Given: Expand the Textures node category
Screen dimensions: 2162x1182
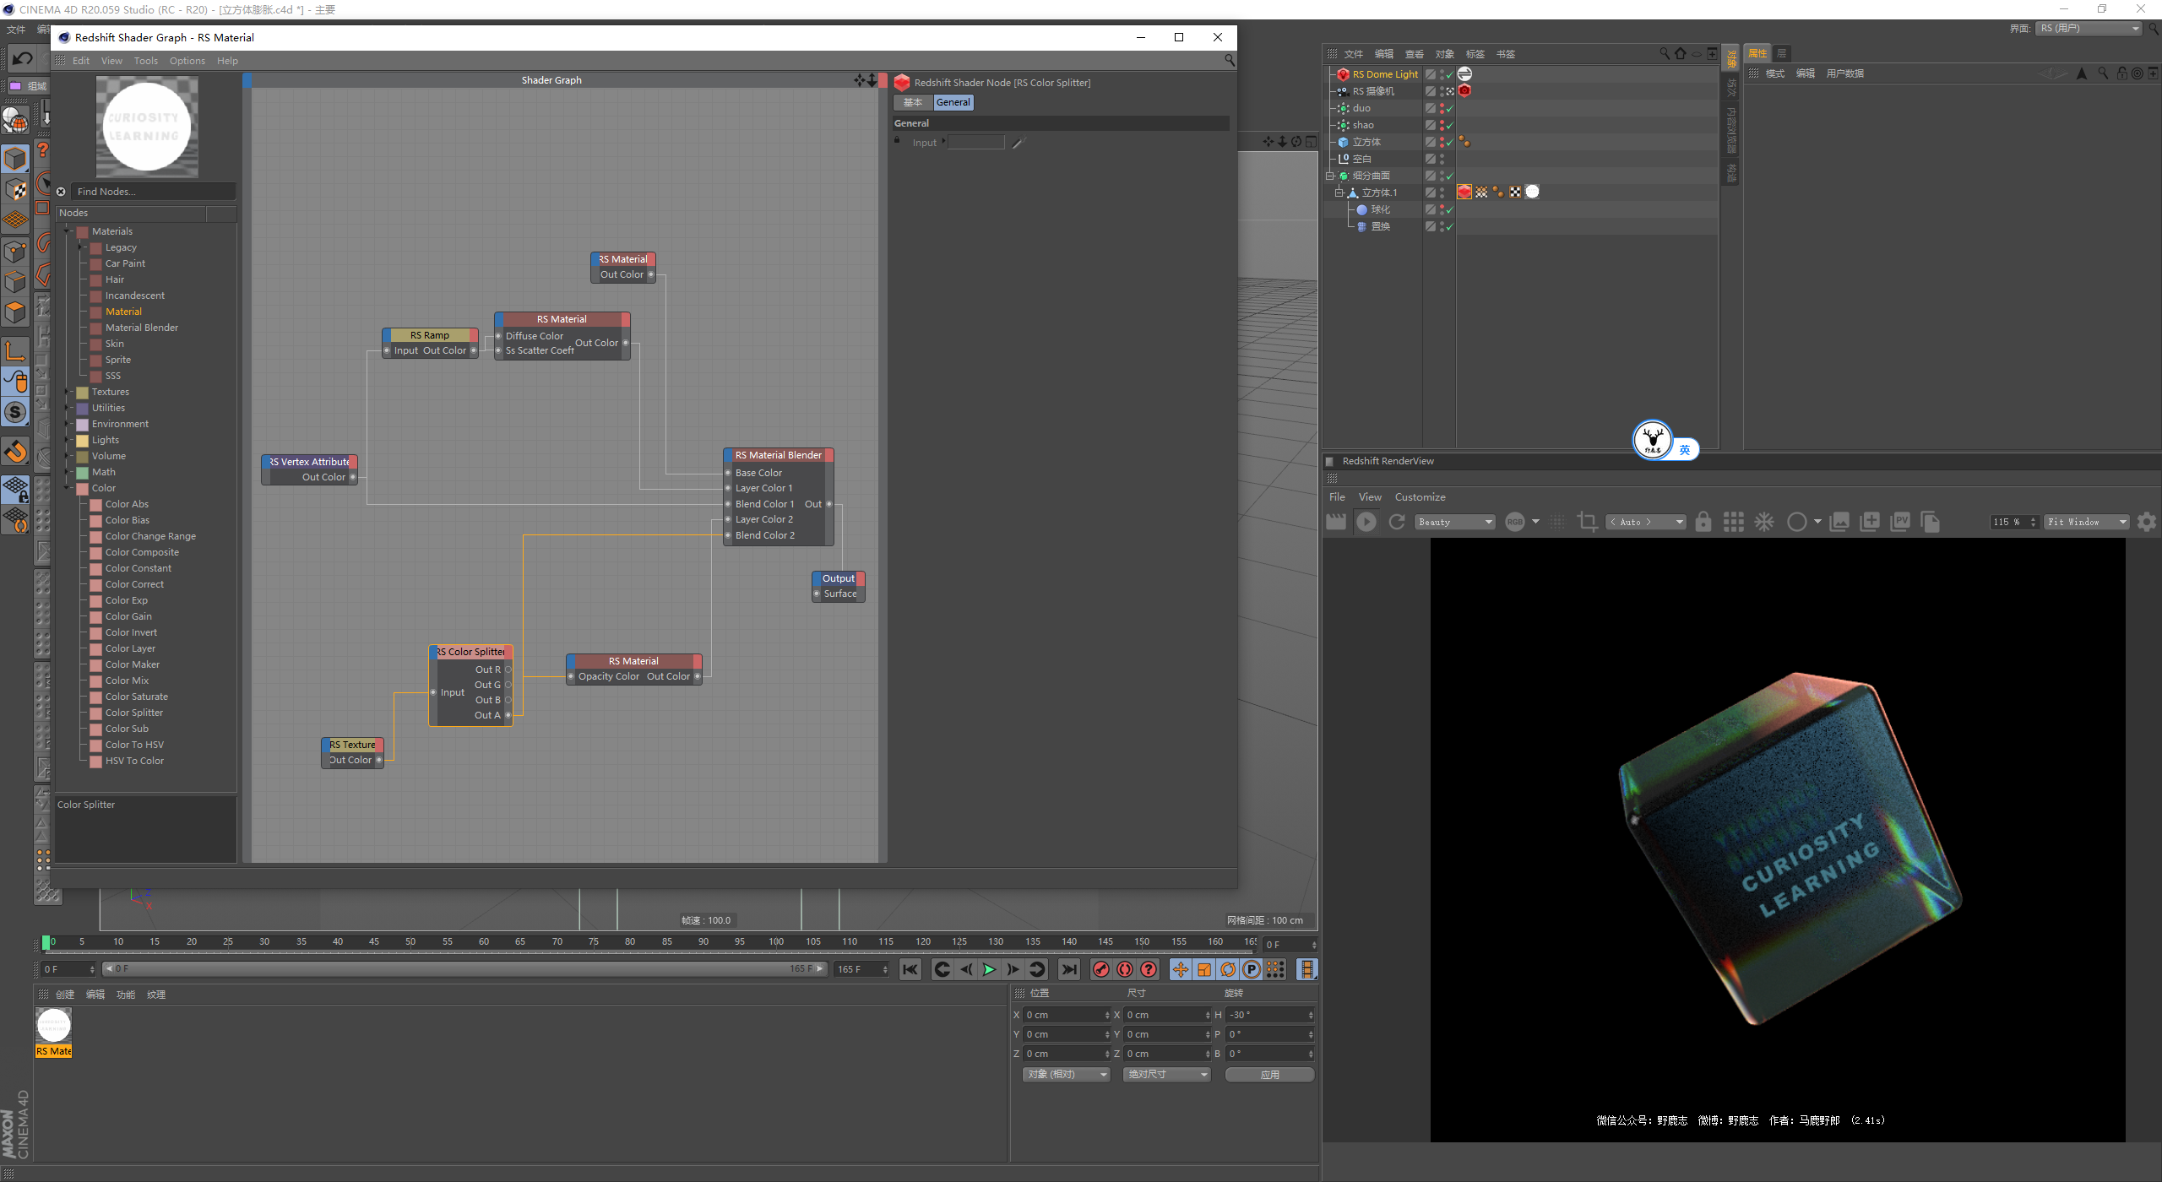Looking at the screenshot, I should (x=68, y=392).
